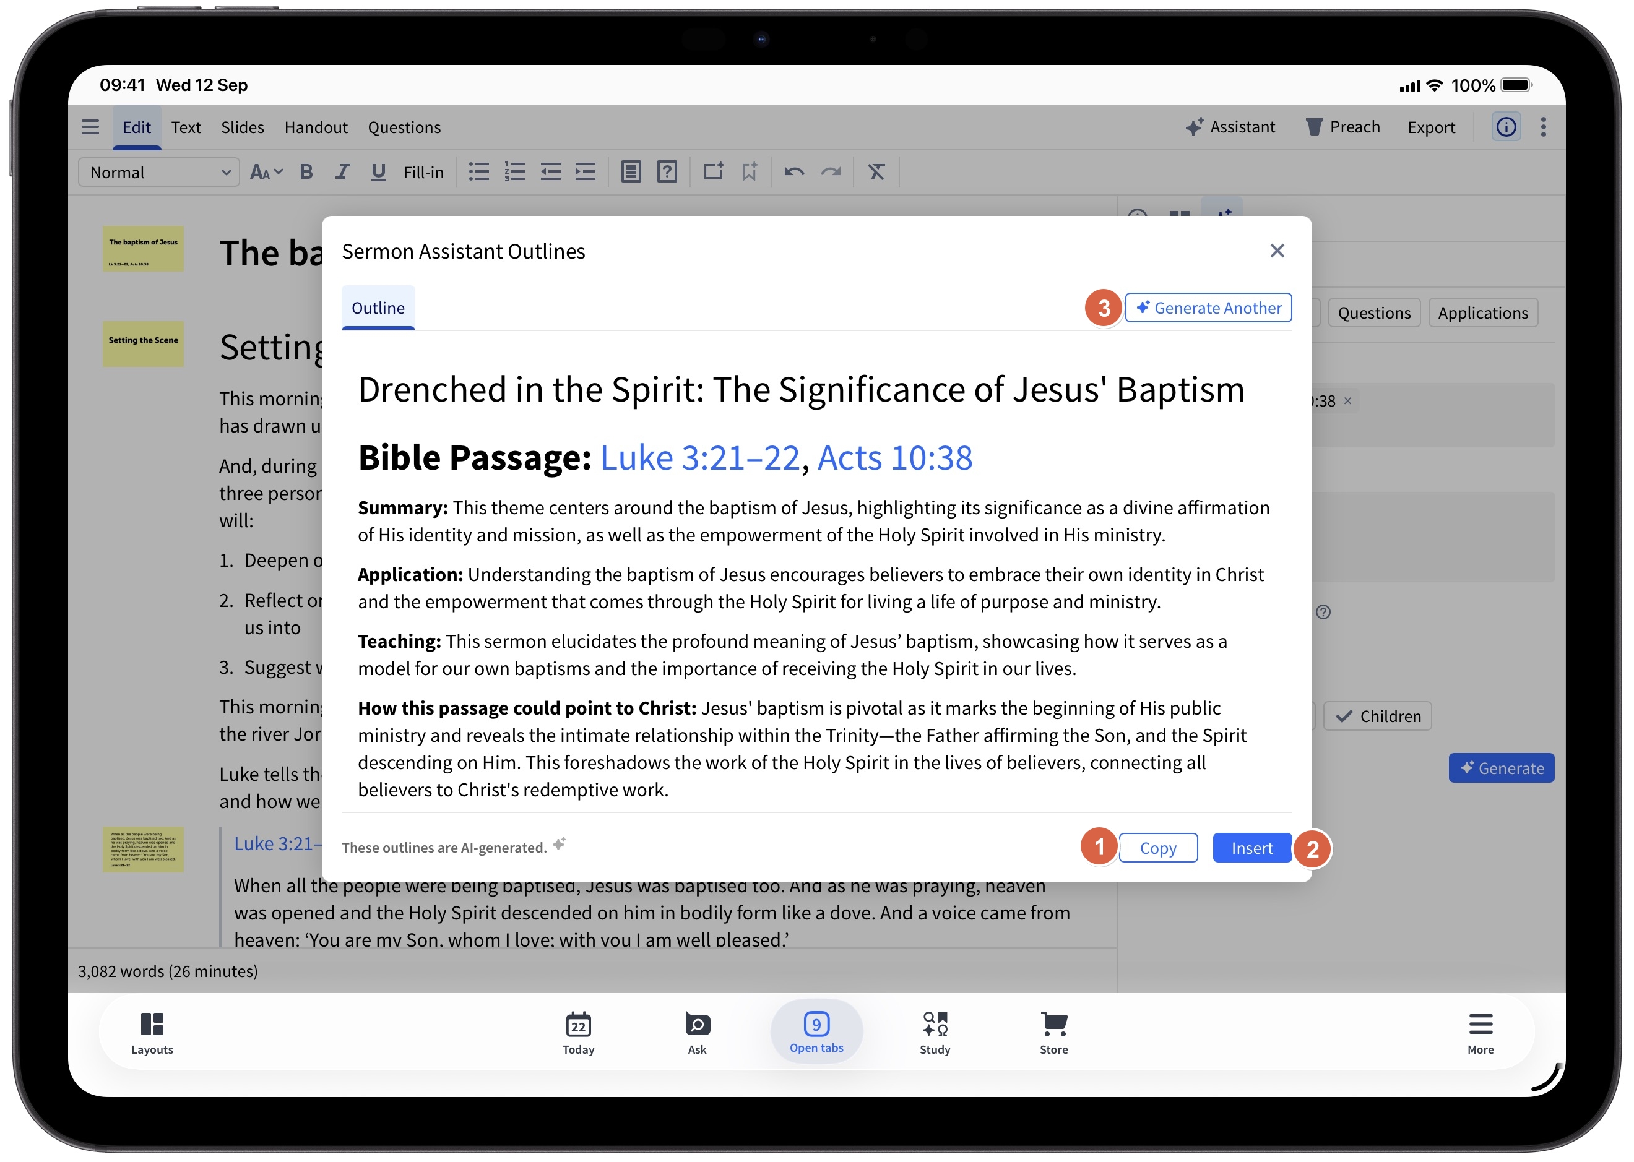Decrease the paragraph indent
This screenshot has height=1162, width=1634.
550,172
